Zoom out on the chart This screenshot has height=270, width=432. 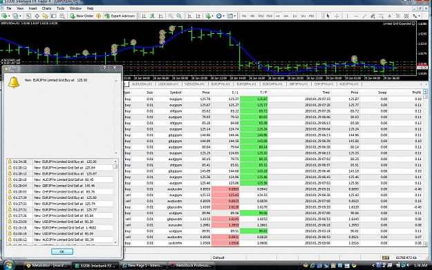179,16
